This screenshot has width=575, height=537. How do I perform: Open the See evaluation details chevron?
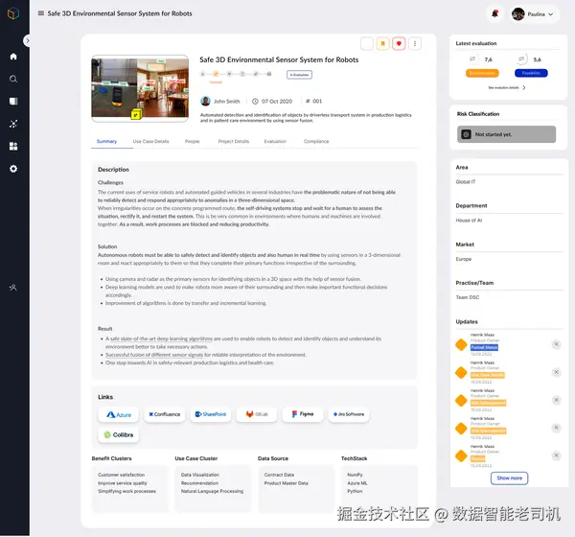[x=524, y=87]
